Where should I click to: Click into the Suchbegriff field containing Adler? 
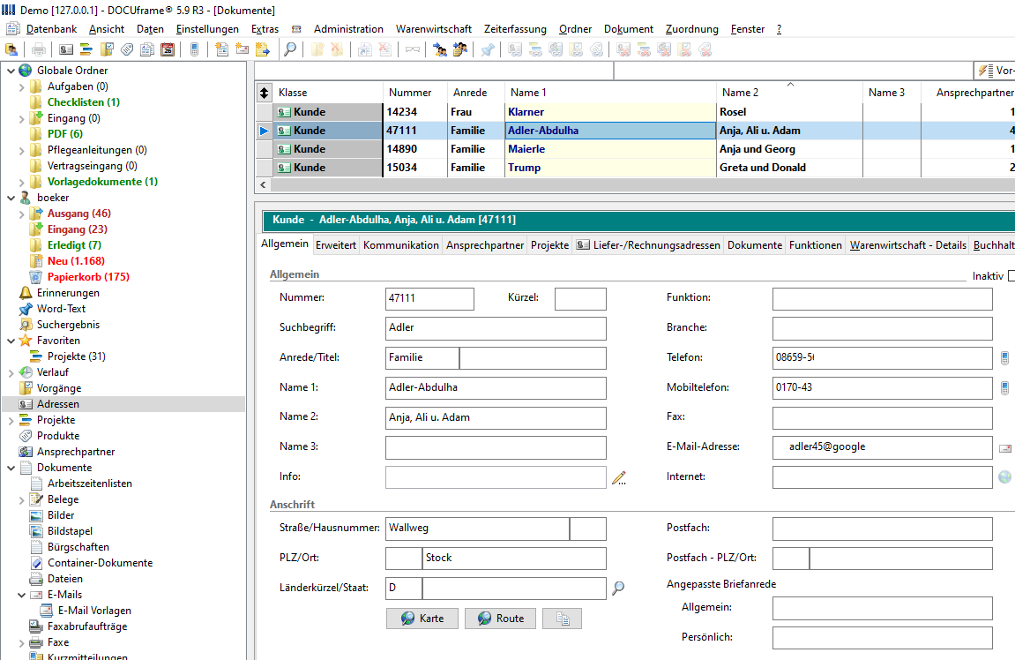point(496,328)
